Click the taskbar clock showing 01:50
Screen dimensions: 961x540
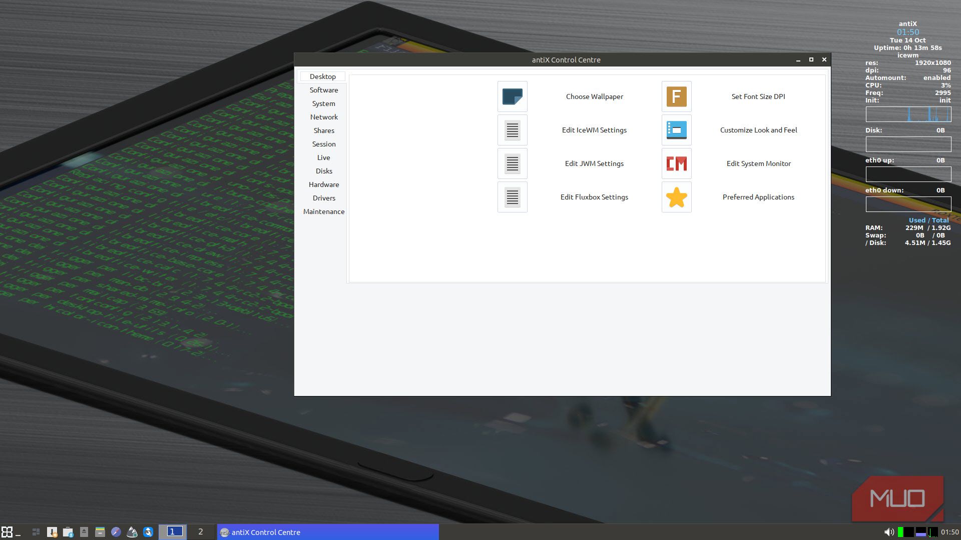click(x=949, y=532)
